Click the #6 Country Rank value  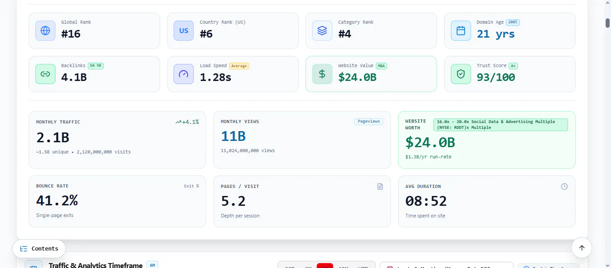click(206, 34)
